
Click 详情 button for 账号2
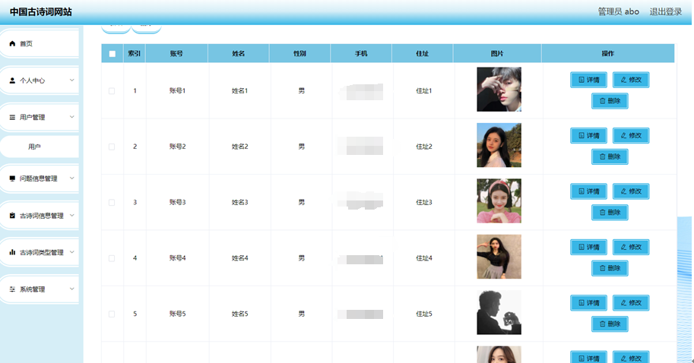[x=588, y=136]
